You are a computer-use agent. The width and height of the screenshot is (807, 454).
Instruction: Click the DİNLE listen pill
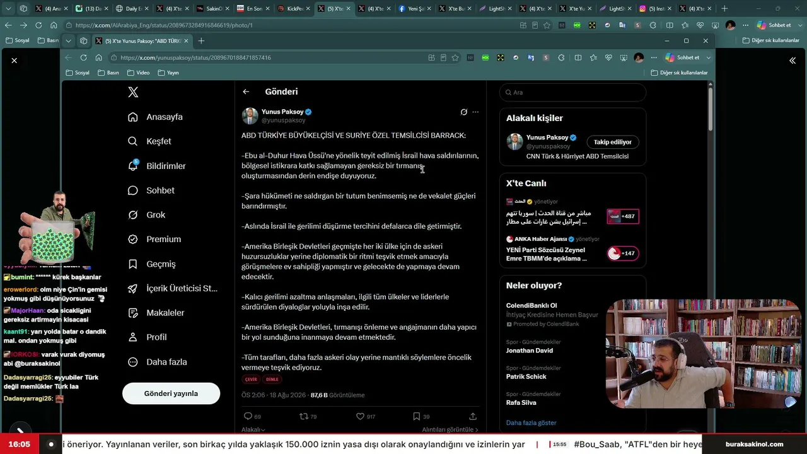click(272, 380)
